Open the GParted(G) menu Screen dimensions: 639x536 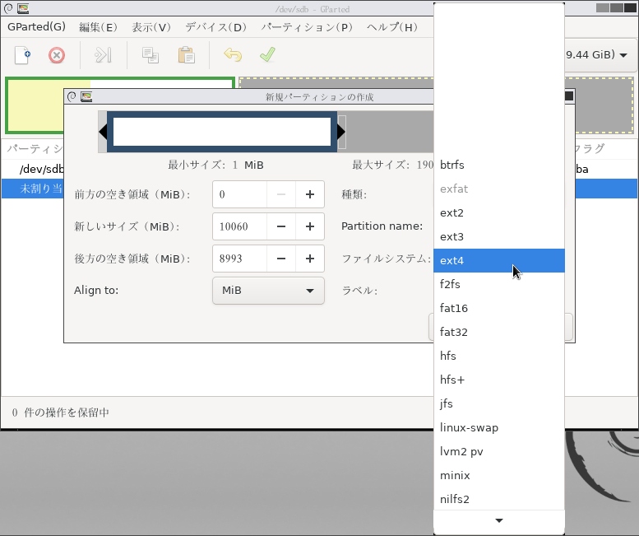click(x=36, y=27)
